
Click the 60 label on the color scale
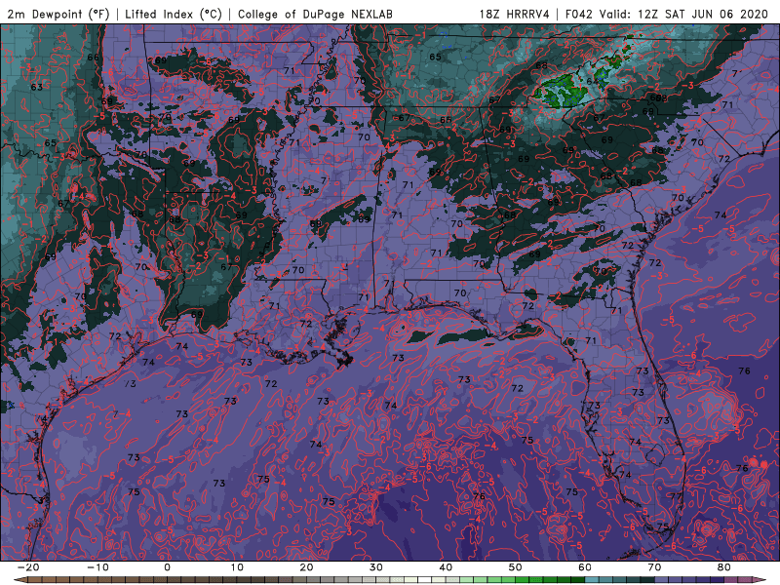[585, 567]
